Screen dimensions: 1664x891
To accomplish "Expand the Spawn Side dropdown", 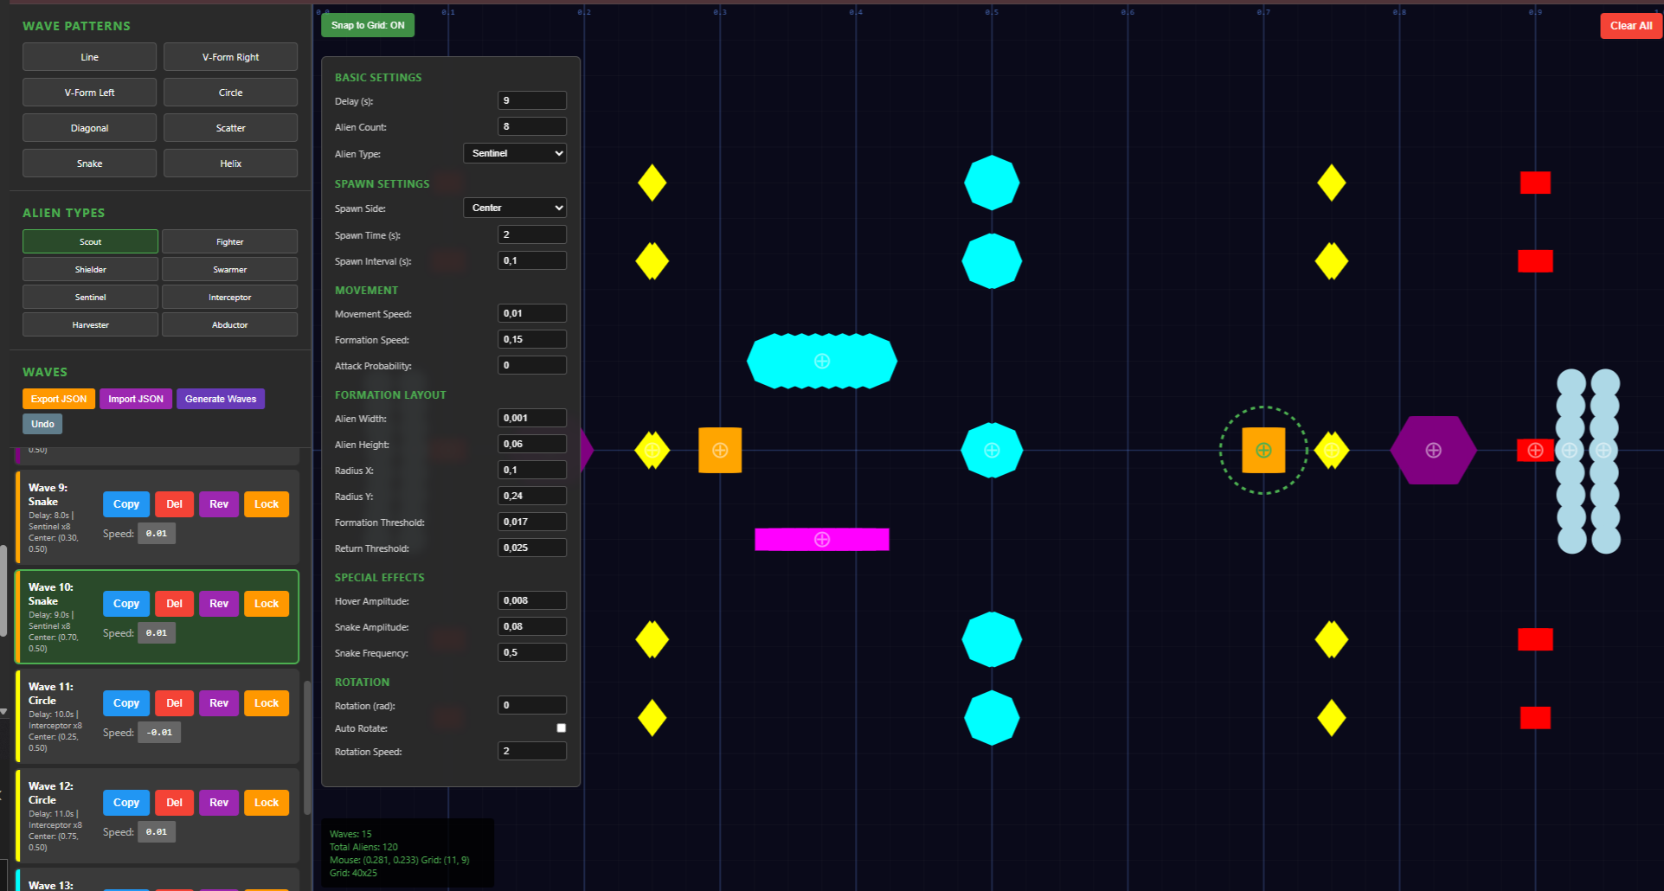I will pyautogui.click(x=515, y=208).
